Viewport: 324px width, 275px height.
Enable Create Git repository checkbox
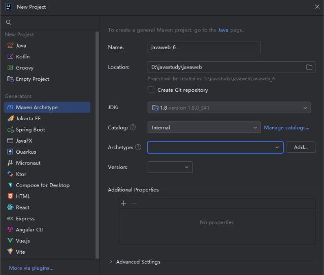tap(151, 90)
